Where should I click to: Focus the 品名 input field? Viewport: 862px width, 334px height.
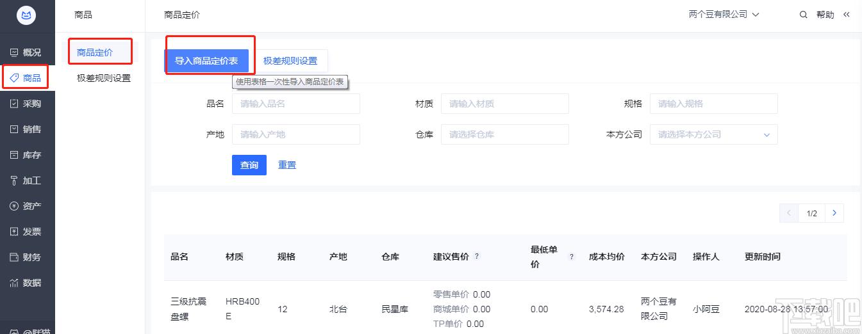[295, 104]
